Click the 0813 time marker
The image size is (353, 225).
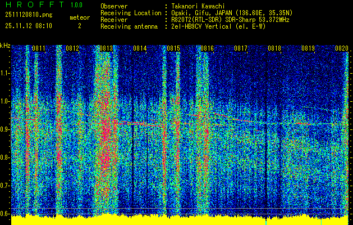106,48
